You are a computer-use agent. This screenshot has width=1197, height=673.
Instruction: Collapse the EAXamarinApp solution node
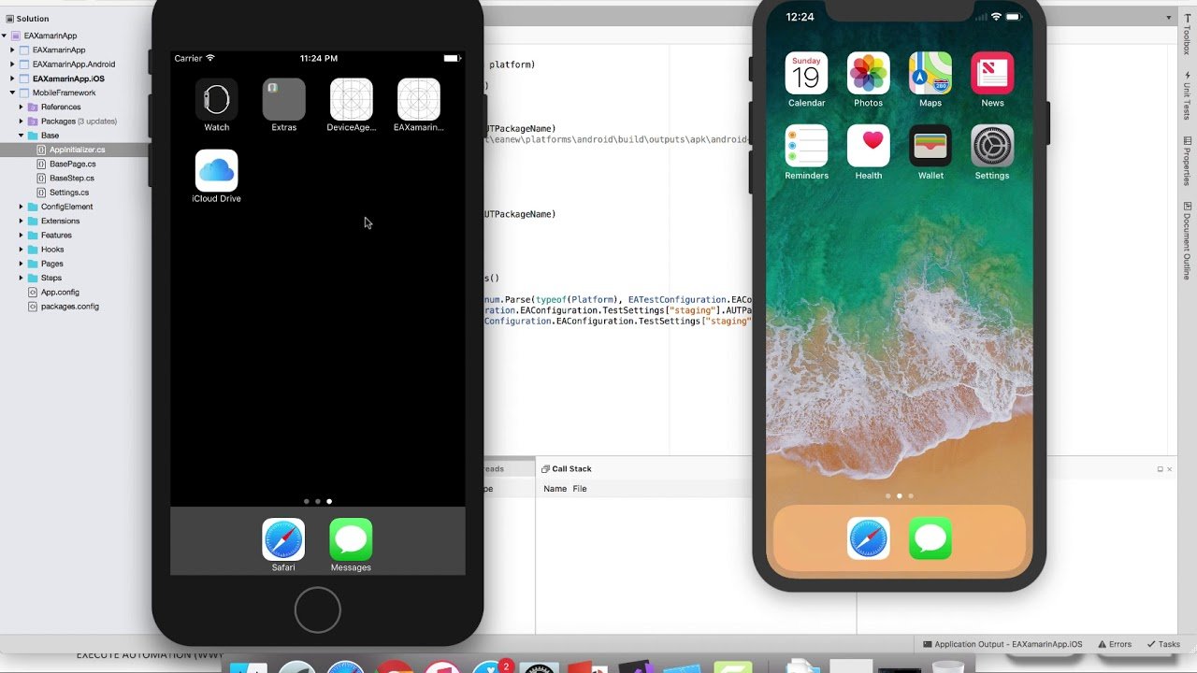(5, 36)
